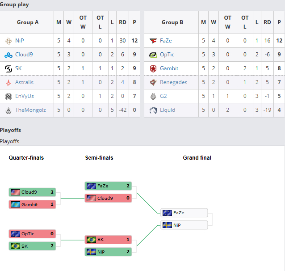Click the OpTic logo in Group B
Image resolution: width=285 pixels, height=271 pixels.
(x=153, y=55)
